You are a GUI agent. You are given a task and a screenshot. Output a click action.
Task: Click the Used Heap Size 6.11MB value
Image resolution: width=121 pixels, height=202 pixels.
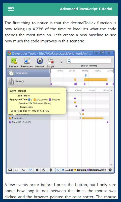[x=39, y=111]
